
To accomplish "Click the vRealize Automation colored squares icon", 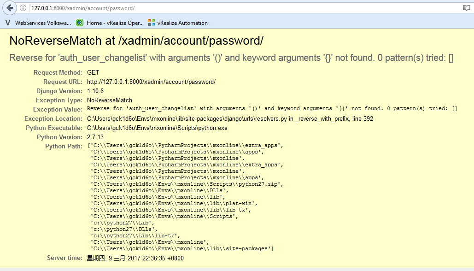I will (152, 23).
